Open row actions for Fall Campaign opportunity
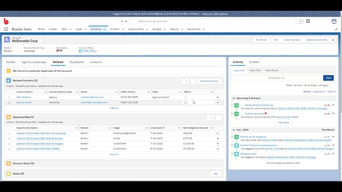This screenshot has width=342, height=192. point(217,133)
